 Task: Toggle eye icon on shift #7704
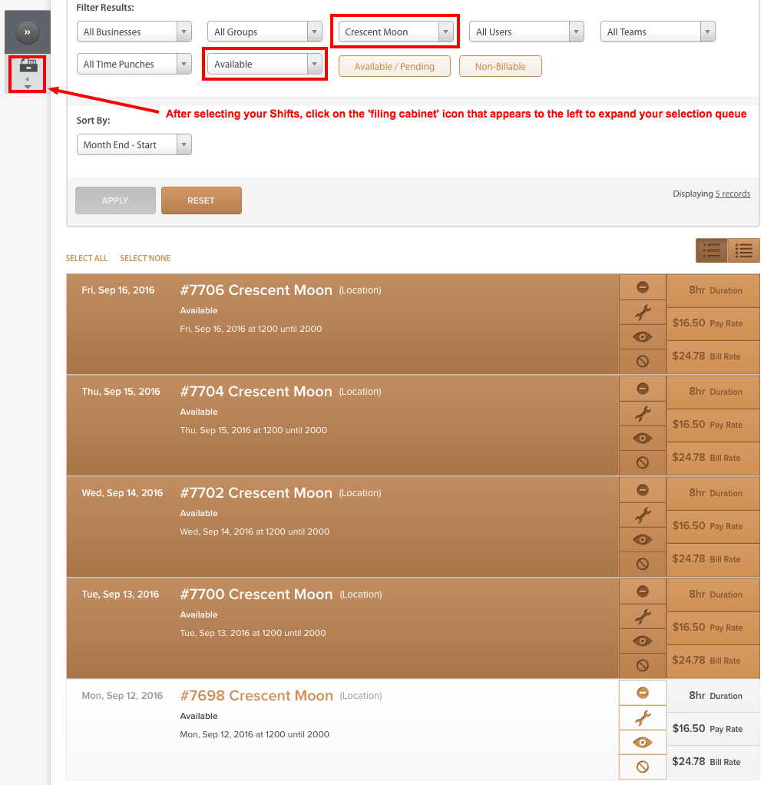tap(643, 439)
